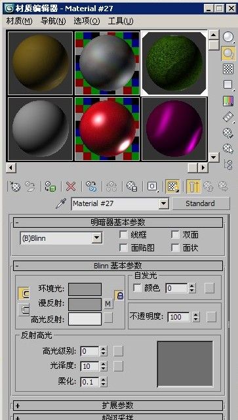Click the M map button beside 漫反射
Image resolution: width=238 pixels, height=420 pixels.
pyautogui.click(x=108, y=304)
